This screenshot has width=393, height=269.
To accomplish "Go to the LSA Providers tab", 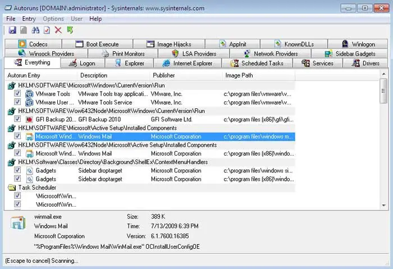I will [x=194, y=54].
